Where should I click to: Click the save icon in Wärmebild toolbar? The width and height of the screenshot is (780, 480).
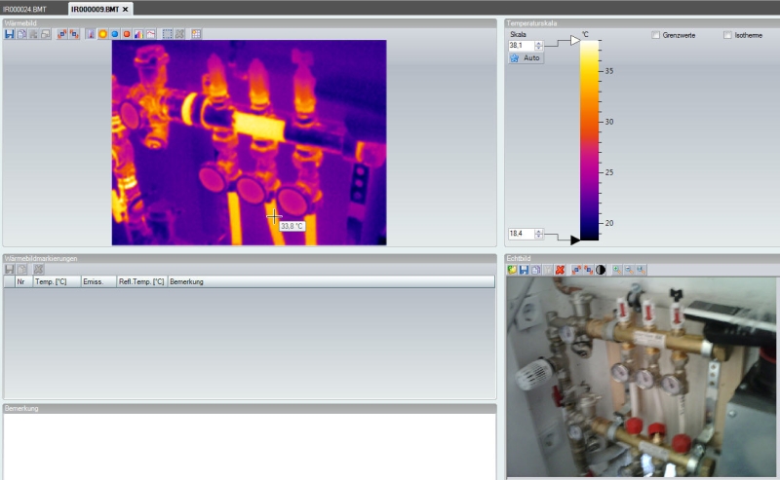point(9,34)
